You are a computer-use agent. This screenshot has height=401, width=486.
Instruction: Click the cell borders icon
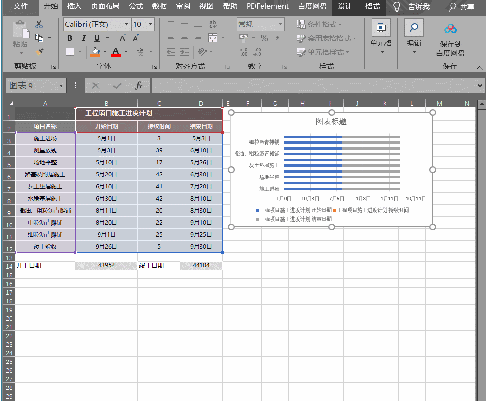pos(70,51)
